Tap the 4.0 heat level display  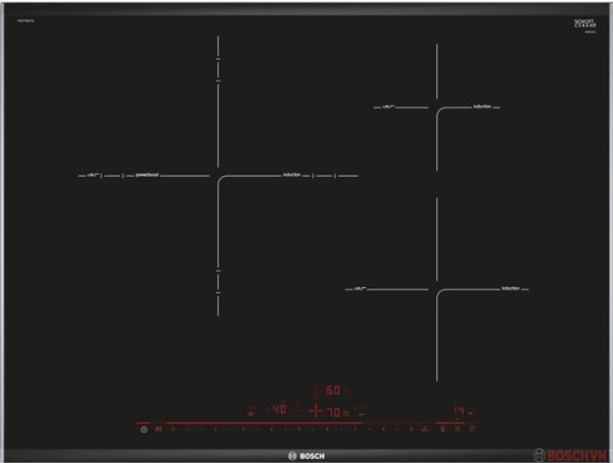279,410
